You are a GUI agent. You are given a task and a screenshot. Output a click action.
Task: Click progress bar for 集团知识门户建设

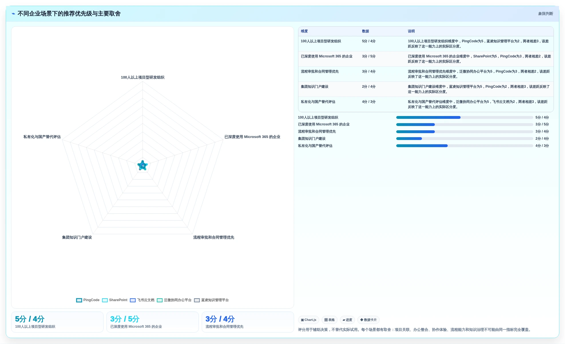(x=465, y=139)
